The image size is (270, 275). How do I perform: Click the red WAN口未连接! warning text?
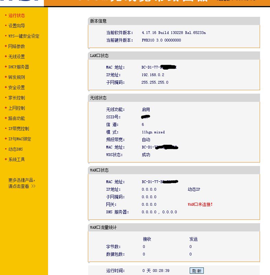tap(200, 204)
